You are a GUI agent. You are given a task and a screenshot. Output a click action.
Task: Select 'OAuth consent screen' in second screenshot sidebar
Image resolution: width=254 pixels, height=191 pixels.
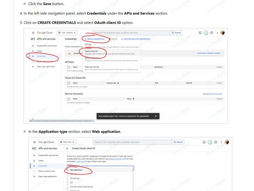47,171
